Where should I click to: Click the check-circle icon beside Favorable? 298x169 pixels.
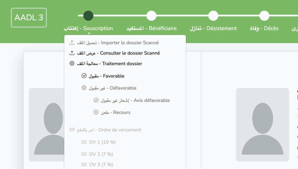point(84,76)
